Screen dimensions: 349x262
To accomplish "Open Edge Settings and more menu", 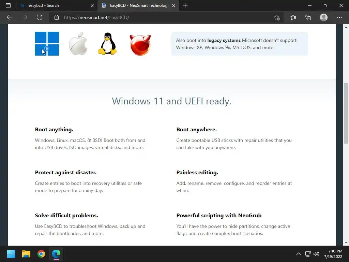I will (339, 17).
